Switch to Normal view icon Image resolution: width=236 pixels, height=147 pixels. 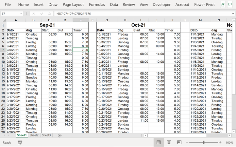point(159,142)
